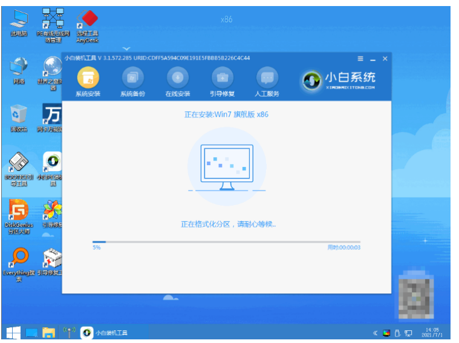Open the 小白PE装机工具 desktop icon
The image size is (459, 343).
(51, 169)
